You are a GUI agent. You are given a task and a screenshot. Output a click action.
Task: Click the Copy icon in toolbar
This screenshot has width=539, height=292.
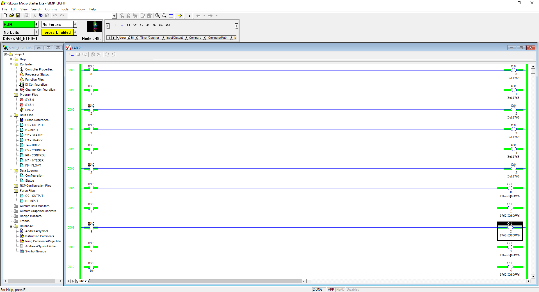pos(41,16)
